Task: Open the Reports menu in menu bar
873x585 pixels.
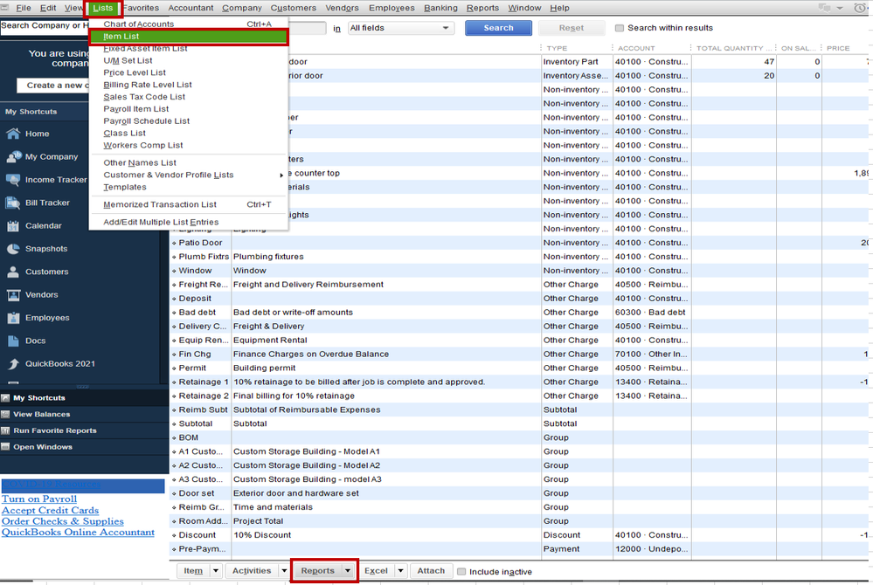Action: pos(482,8)
